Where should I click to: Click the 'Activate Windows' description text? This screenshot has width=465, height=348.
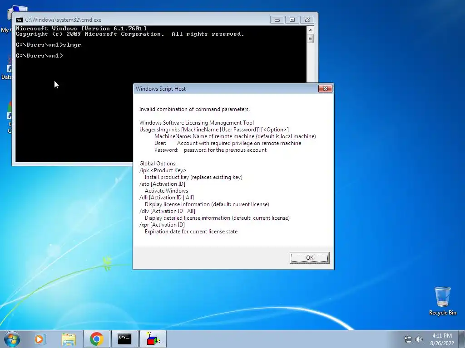coord(166,191)
